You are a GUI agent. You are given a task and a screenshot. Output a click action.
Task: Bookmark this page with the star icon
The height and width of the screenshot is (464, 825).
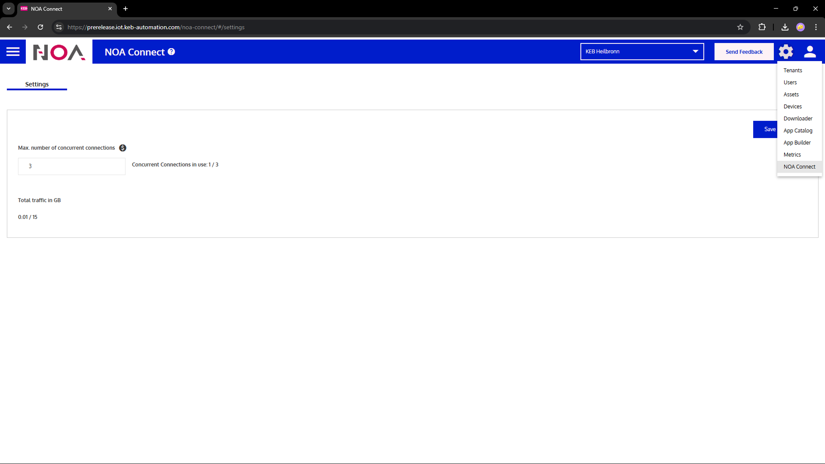[740, 27]
